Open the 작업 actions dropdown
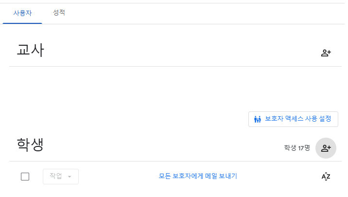The width and height of the screenshot is (348, 197). (x=61, y=177)
